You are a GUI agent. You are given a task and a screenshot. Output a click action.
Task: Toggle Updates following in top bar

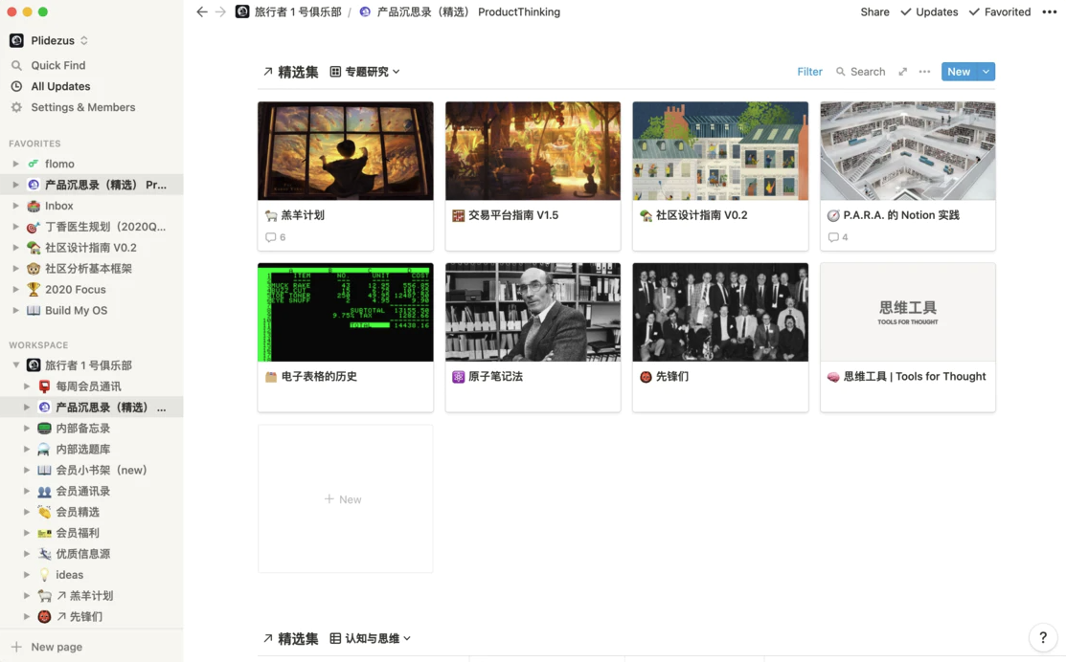coord(929,11)
